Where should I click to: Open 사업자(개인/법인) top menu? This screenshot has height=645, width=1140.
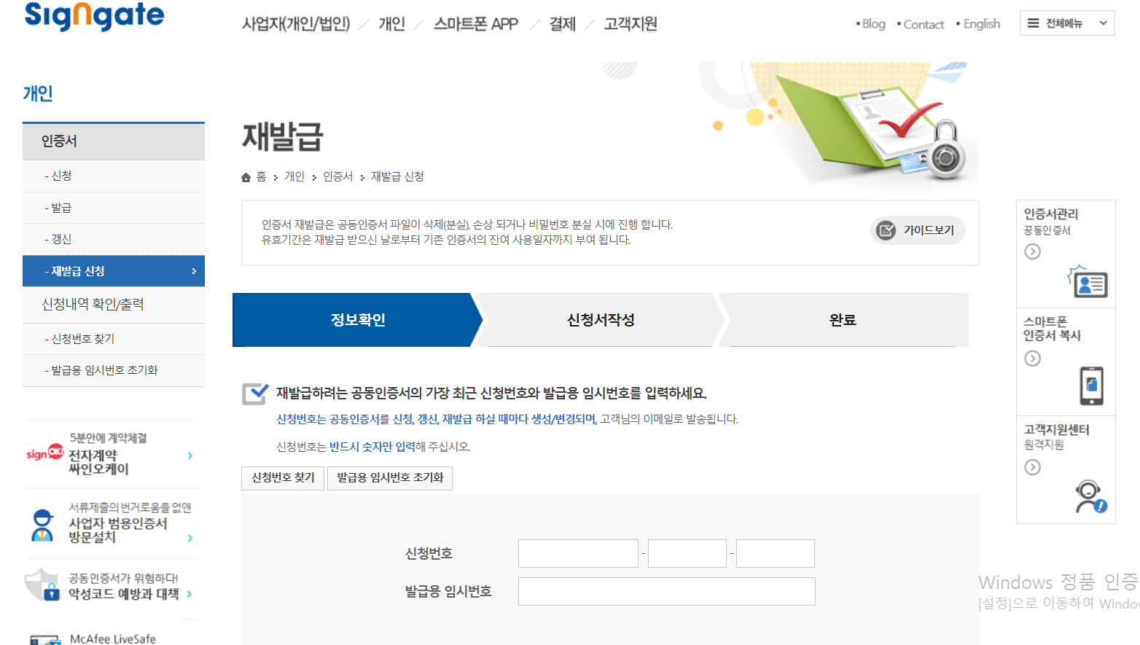click(x=296, y=24)
